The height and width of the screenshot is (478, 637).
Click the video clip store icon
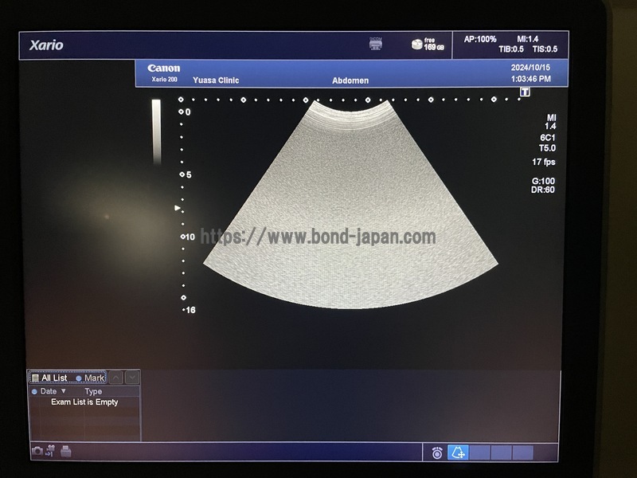(51, 452)
